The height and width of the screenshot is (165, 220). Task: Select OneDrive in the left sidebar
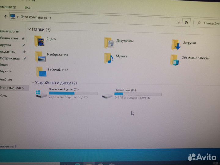pyautogui.click(x=6, y=79)
